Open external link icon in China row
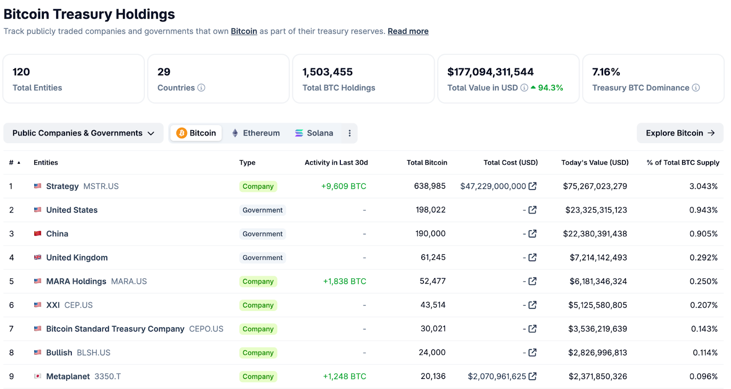 coord(532,233)
